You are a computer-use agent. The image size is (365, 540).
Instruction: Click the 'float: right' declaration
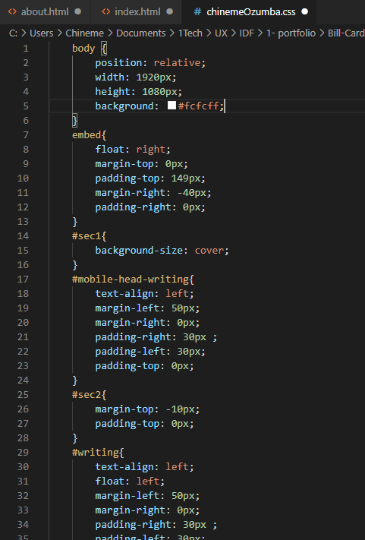click(133, 150)
